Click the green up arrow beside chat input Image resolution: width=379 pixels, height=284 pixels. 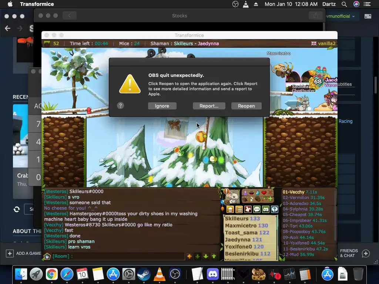click(214, 256)
